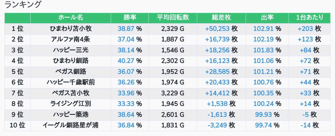Click the 99.74 payout rate value

click(x=263, y=125)
